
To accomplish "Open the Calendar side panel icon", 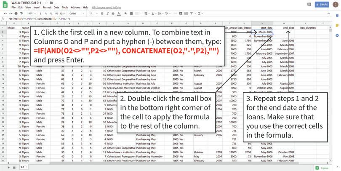I will point(337,16).
